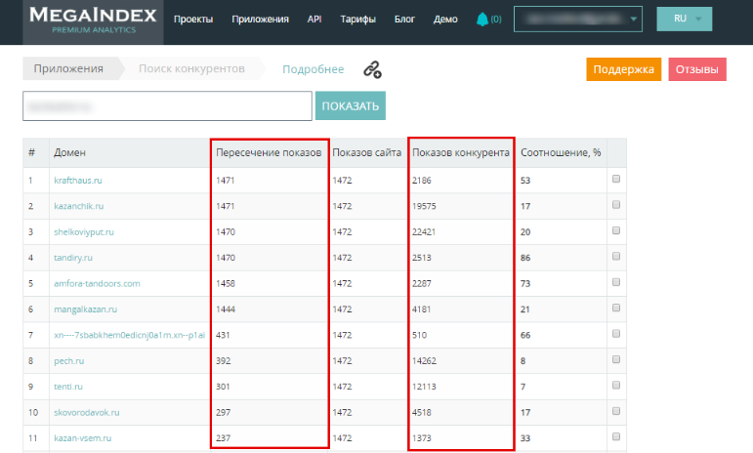Open the Приложения menu in header

pos(261,20)
